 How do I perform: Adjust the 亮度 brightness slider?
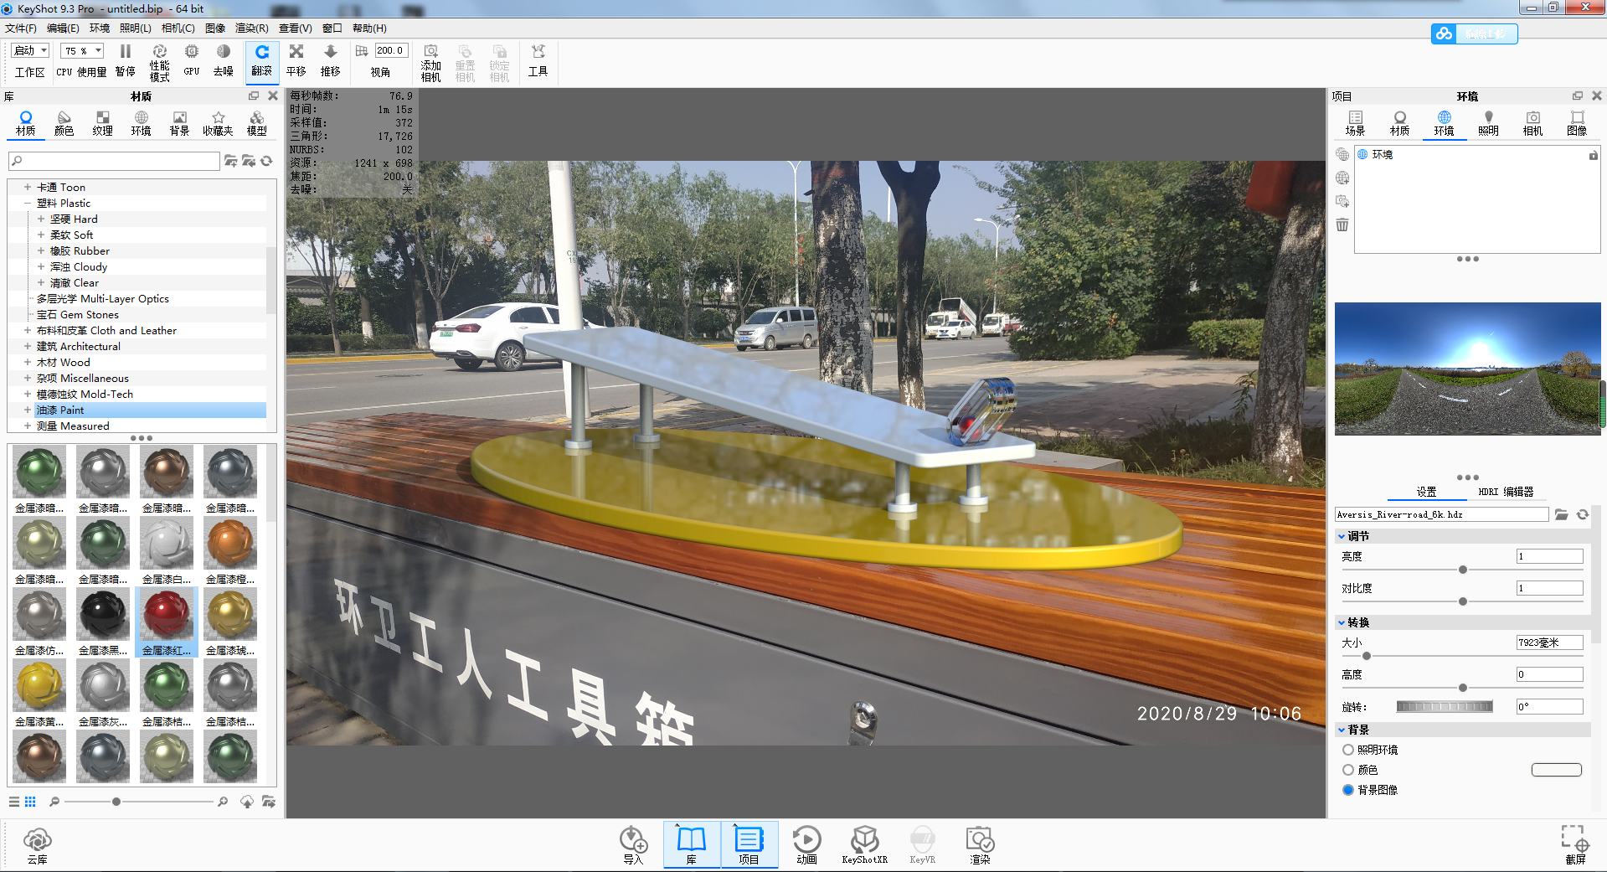pos(1462,570)
